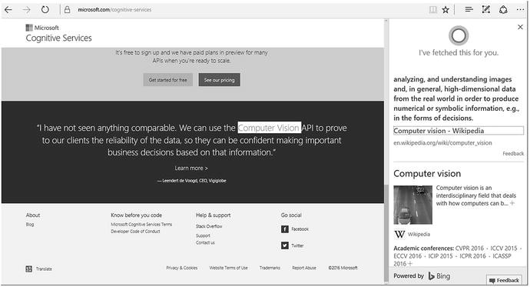Image resolution: width=530 pixels, height=287 pixels.
Task: Close the Cortana side pane
Action: (520, 27)
